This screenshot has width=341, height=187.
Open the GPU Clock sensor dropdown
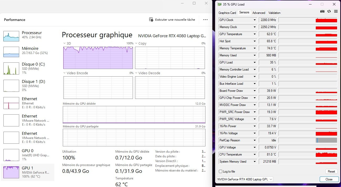(255, 20)
